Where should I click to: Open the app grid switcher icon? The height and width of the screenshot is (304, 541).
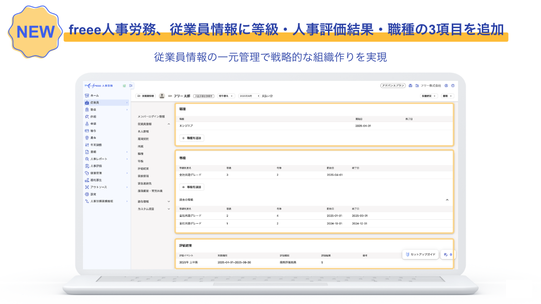pos(124,86)
